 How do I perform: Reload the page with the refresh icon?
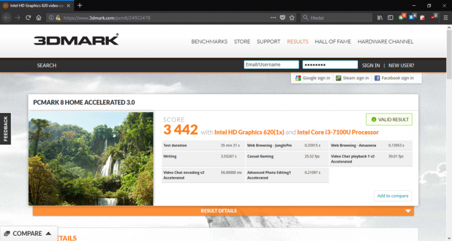pos(28,18)
